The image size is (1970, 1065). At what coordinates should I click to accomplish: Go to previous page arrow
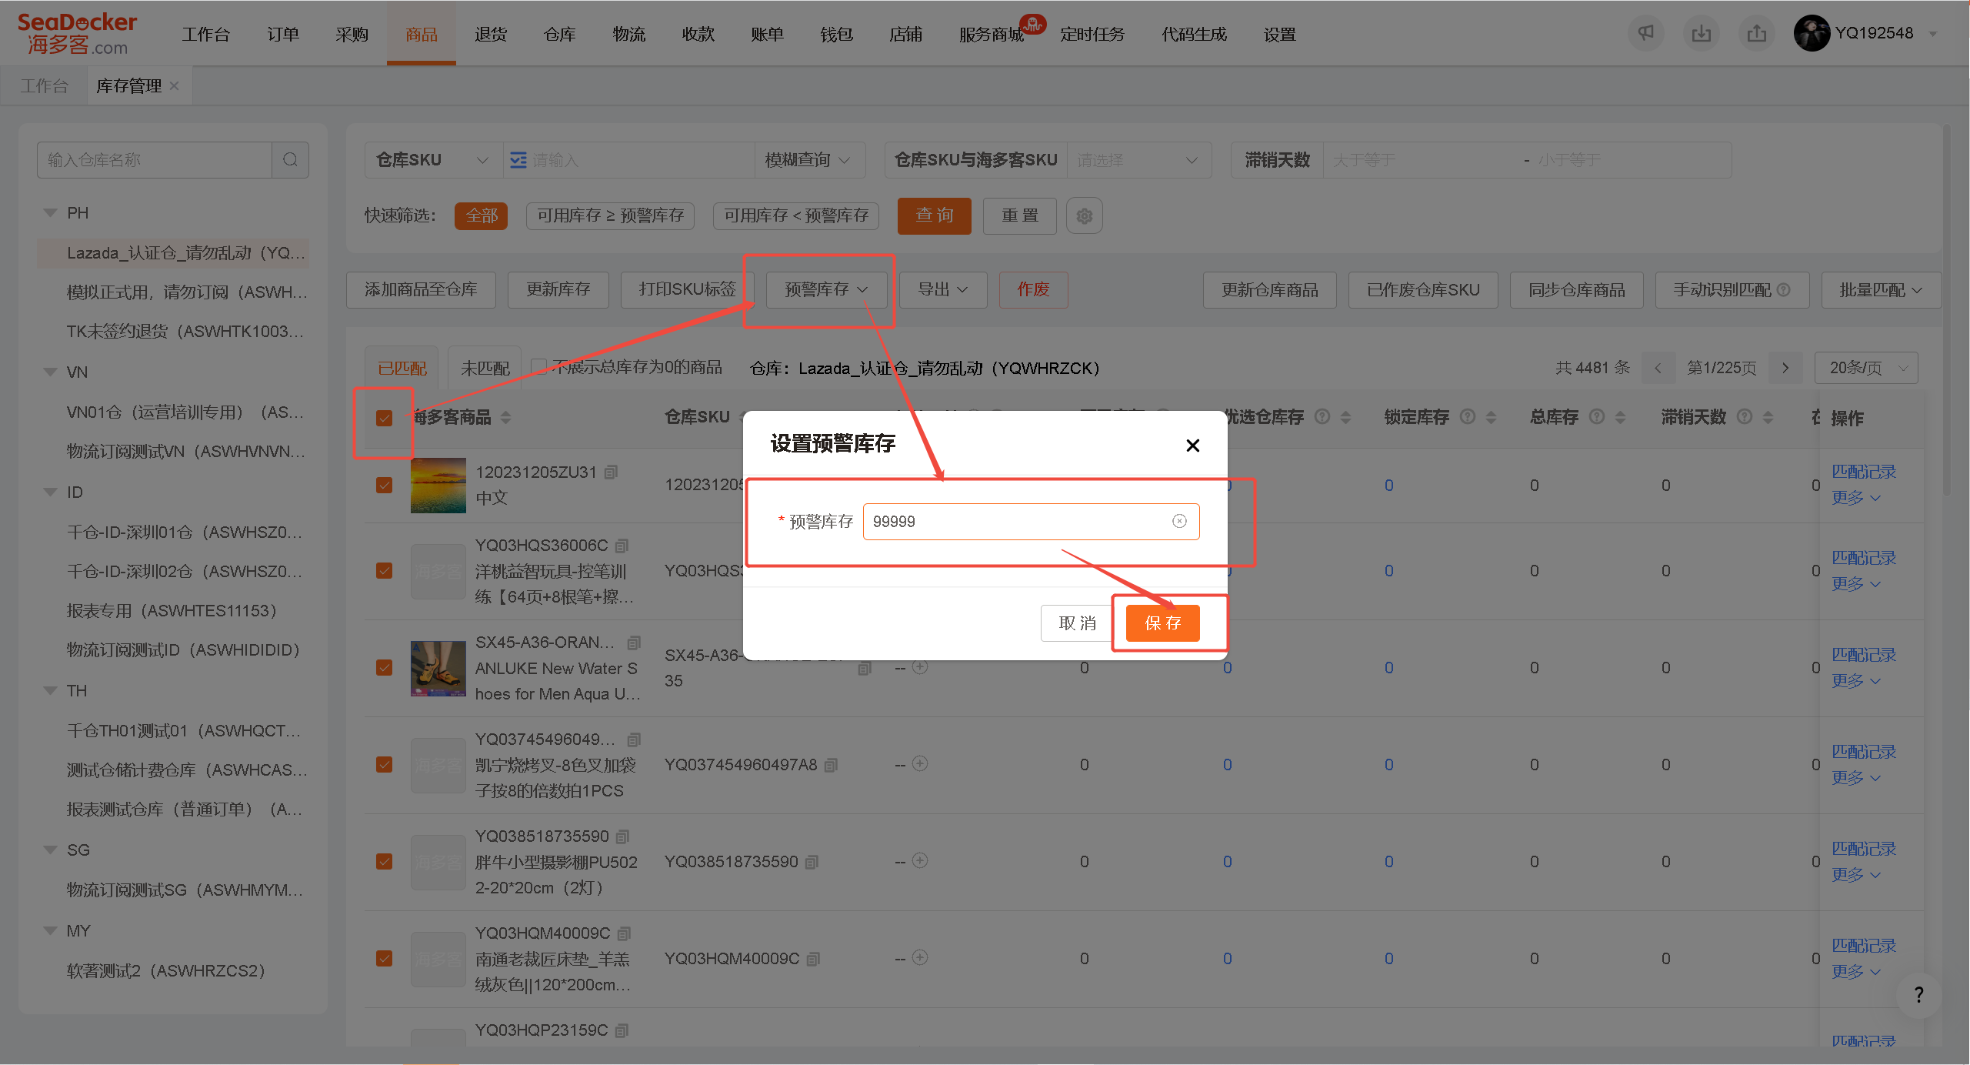[x=1658, y=368]
